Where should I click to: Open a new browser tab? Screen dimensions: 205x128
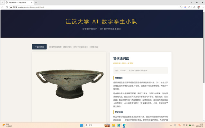(x=36, y=2)
